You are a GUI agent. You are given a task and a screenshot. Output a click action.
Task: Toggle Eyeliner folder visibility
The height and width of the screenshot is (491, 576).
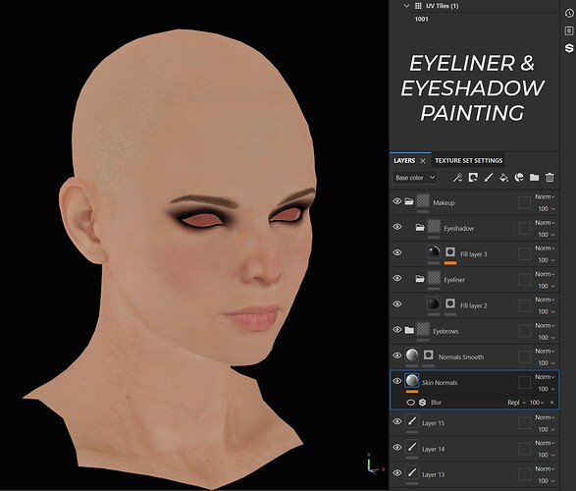(x=397, y=278)
